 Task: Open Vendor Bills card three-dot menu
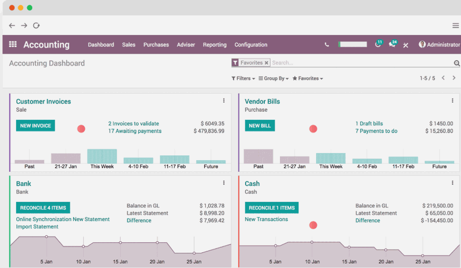pos(452,101)
